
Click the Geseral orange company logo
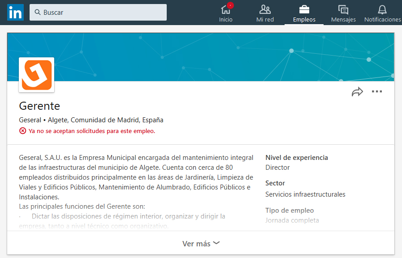pyautogui.click(x=36, y=74)
